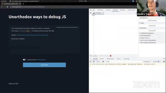This screenshot has width=166, height=93.
Task: Click the Activities menu
Action: tap(4, 1)
